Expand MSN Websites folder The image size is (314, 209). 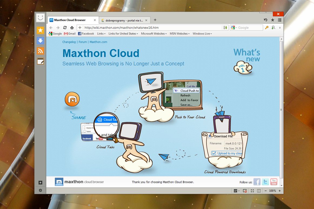(x=180, y=34)
